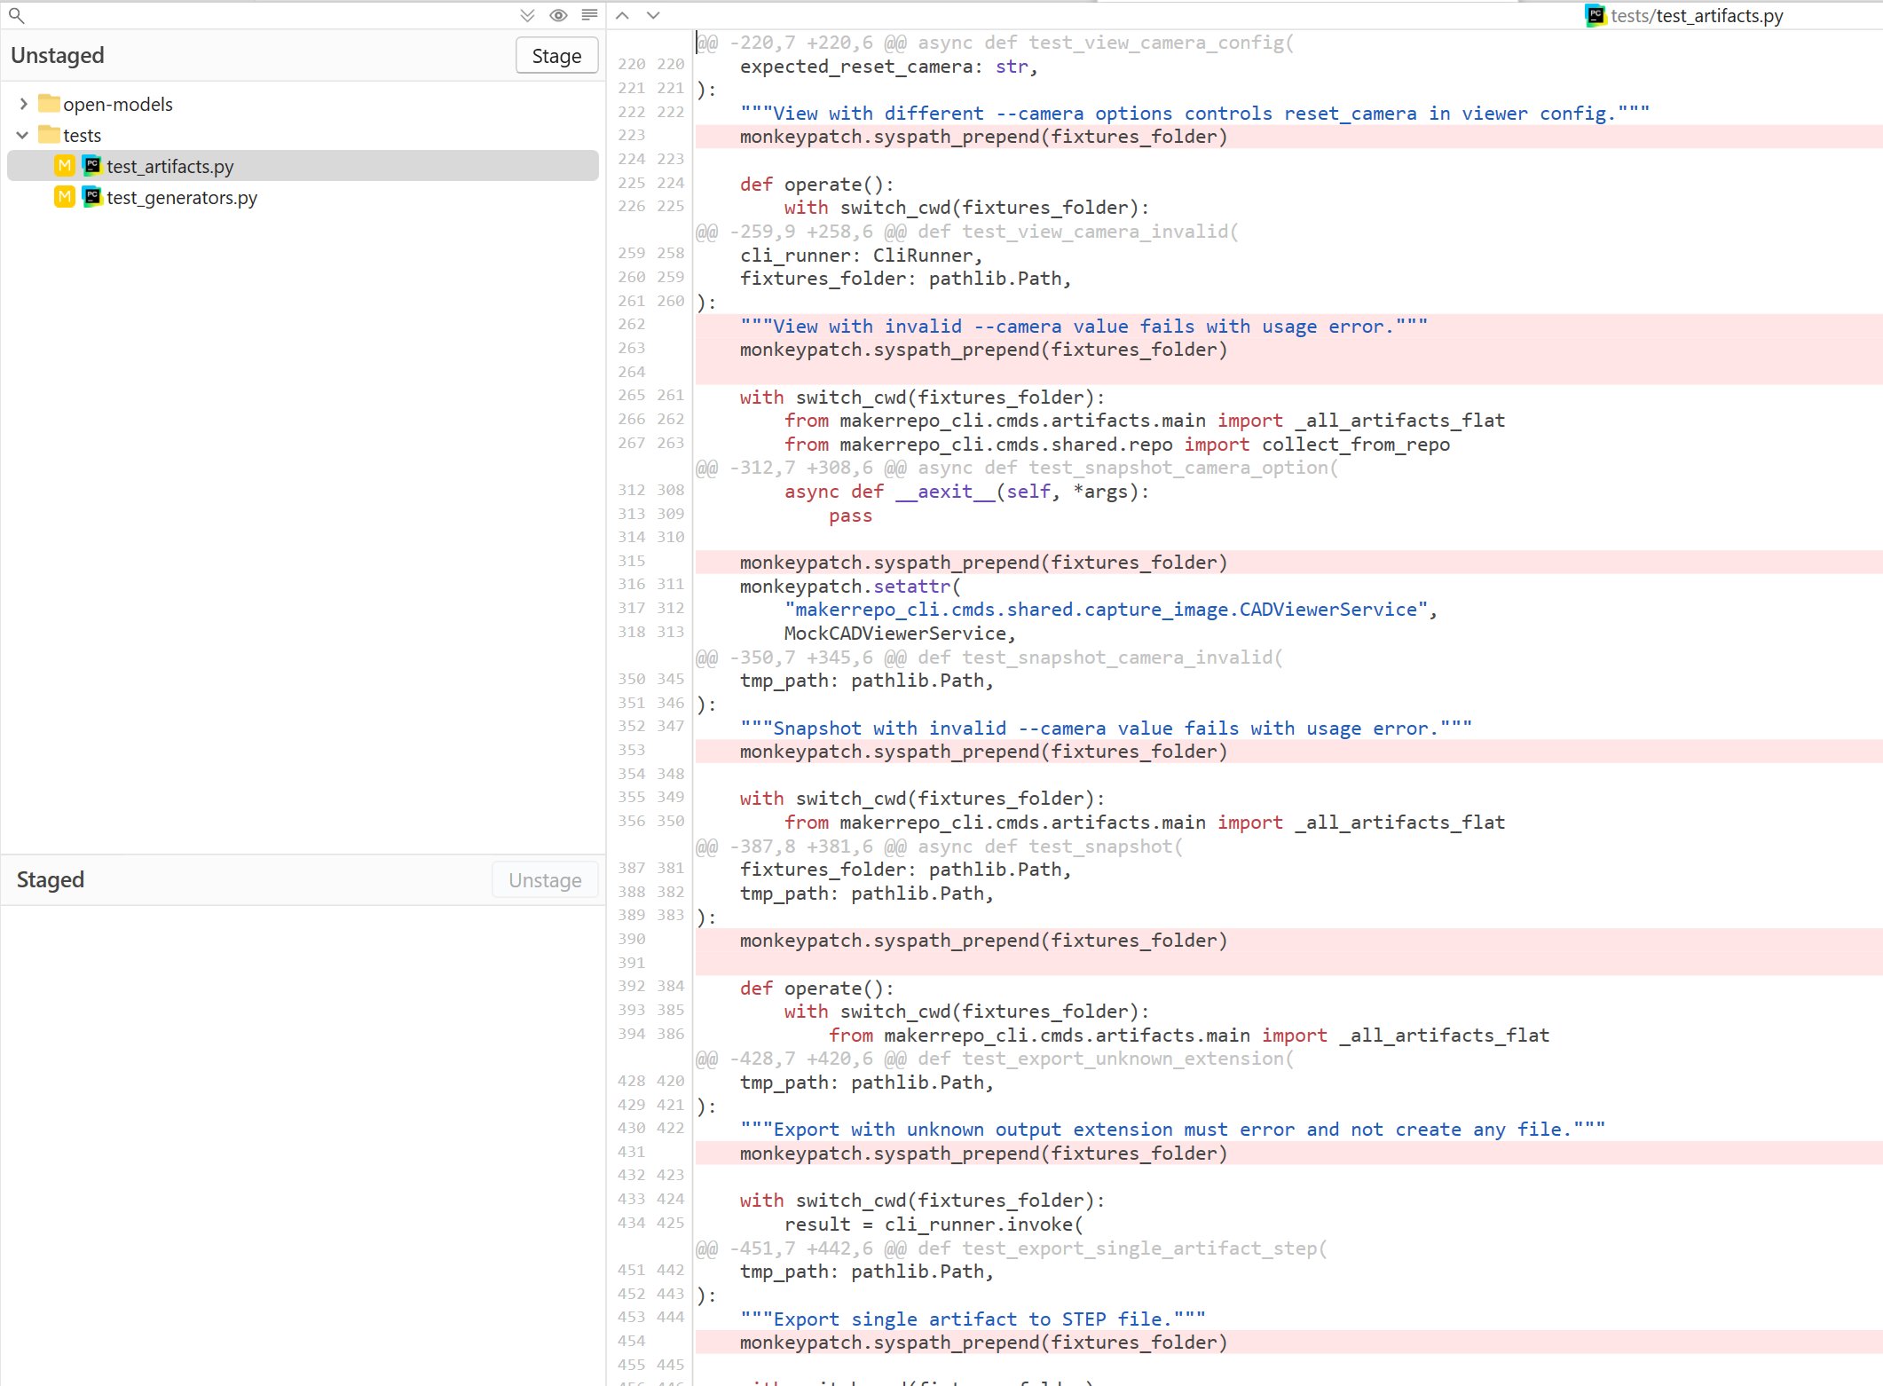Screen dimensions: 1883x1386
Task: Click the hamburger lines diff options icon
Action: (588, 15)
